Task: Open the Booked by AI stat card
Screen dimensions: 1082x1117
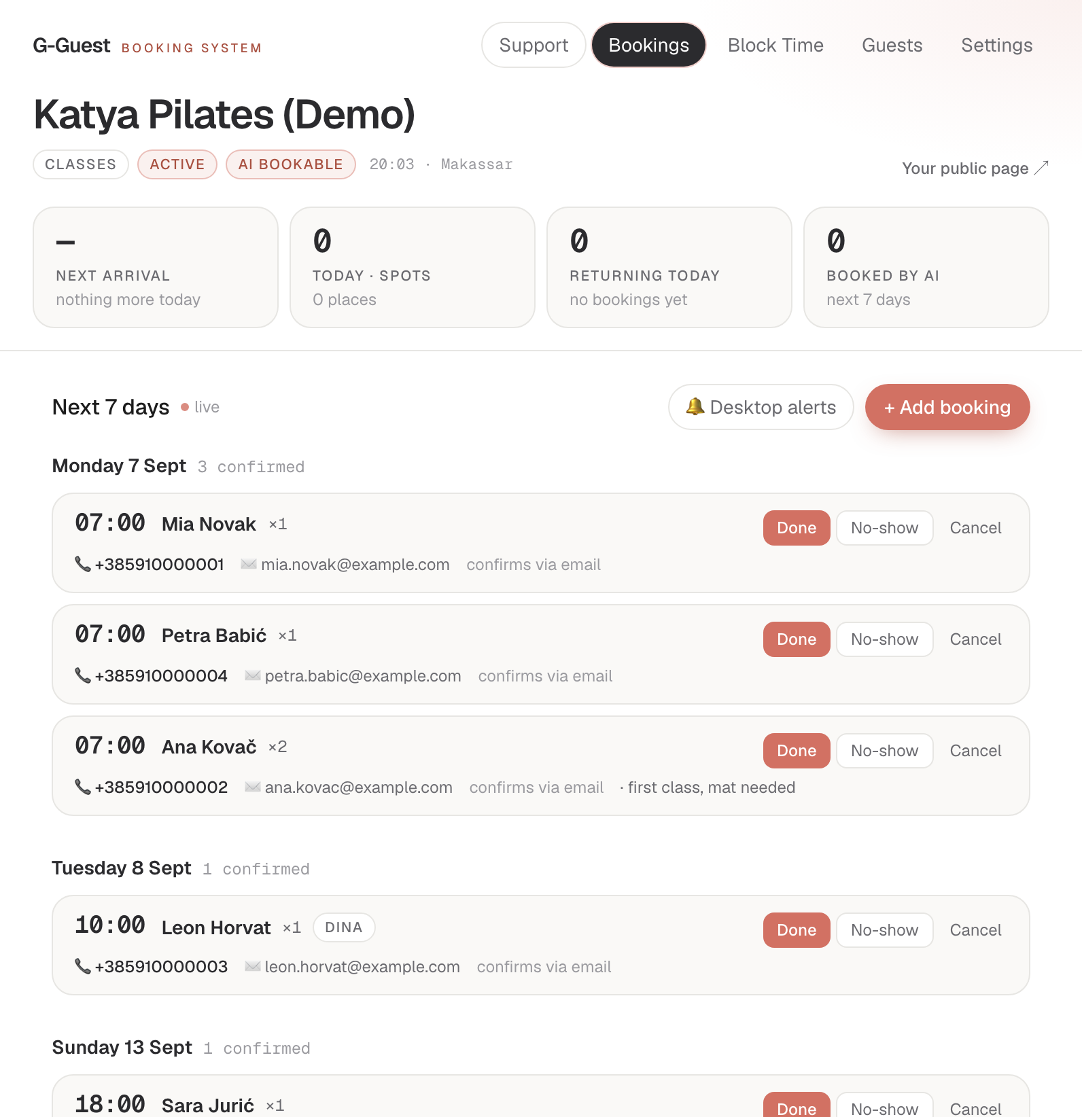Action: coord(926,268)
